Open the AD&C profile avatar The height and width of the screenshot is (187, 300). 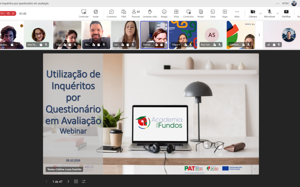(294, 3)
